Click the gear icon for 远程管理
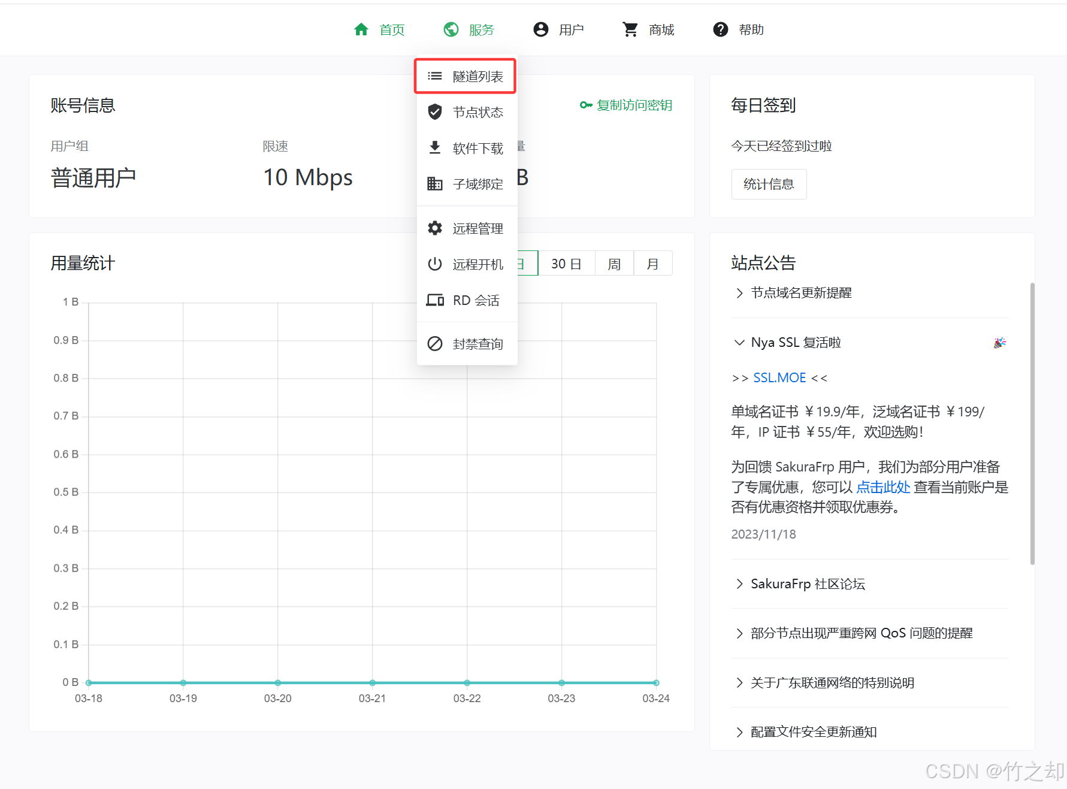Screen dimensions: 1067x789 (435, 228)
